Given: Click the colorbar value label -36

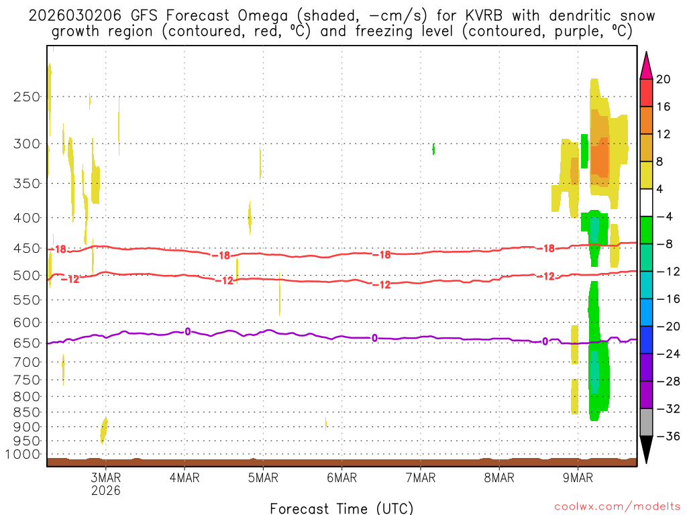Looking at the screenshot, I should point(669,436).
